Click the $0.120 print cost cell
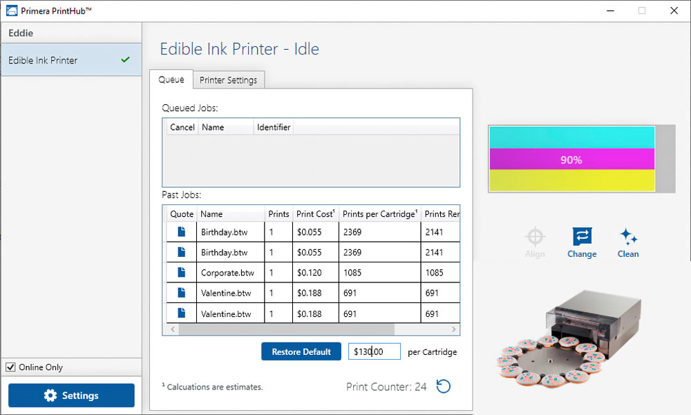Image resolution: width=691 pixels, height=415 pixels. [316, 273]
